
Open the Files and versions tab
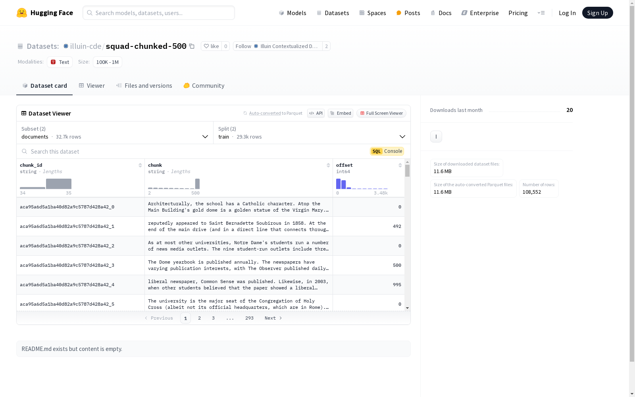[144, 86]
